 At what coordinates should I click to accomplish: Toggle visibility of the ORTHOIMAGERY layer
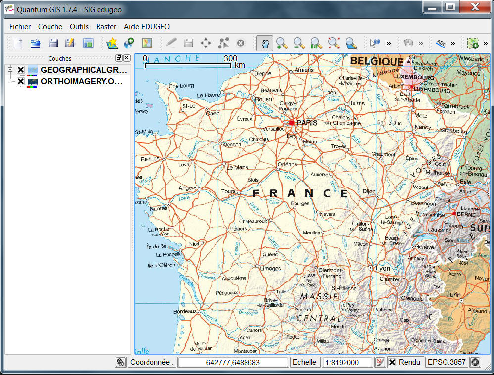coord(21,81)
